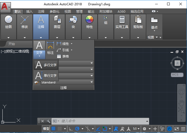Click the [俯视] view control label
The width and height of the screenshot is (187, 133).
point(10,51)
